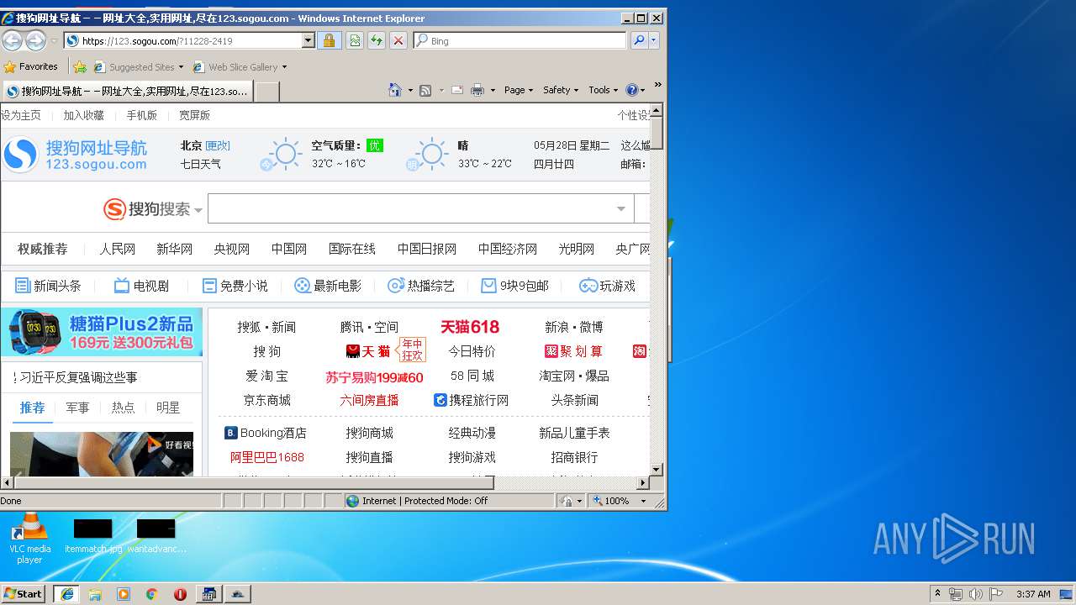Open the Safety menu

click(x=561, y=90)
